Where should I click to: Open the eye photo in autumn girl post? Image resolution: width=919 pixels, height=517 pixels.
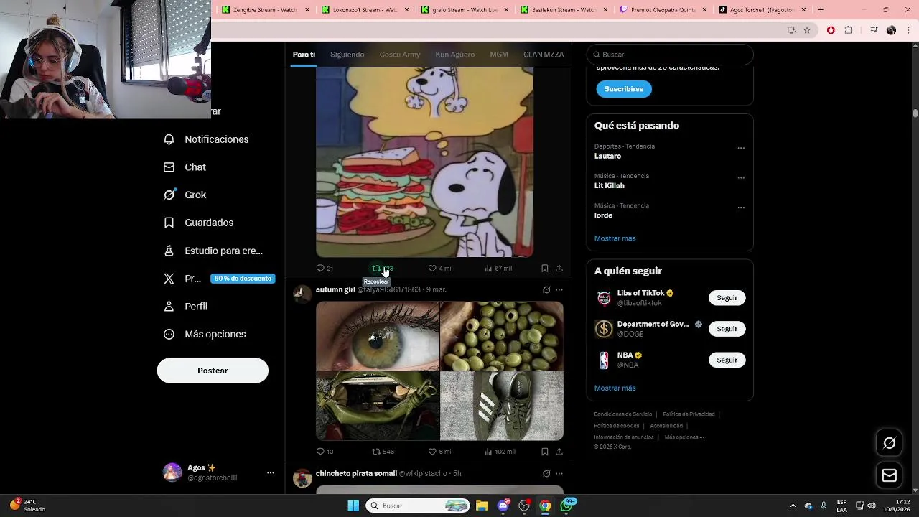(x=378, y=335)
